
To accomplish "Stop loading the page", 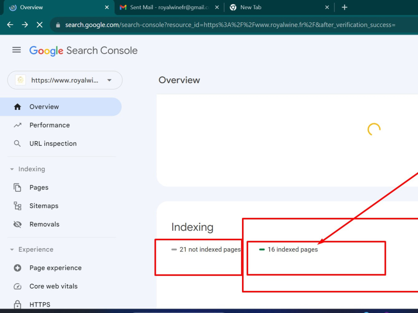I will click(x=39, y=25).
